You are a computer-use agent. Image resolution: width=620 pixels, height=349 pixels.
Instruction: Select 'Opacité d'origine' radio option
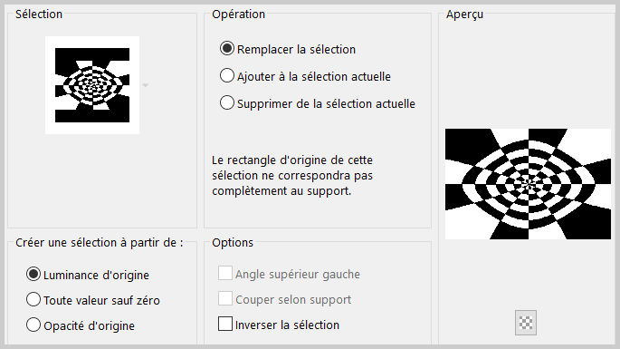coord(33,325)
